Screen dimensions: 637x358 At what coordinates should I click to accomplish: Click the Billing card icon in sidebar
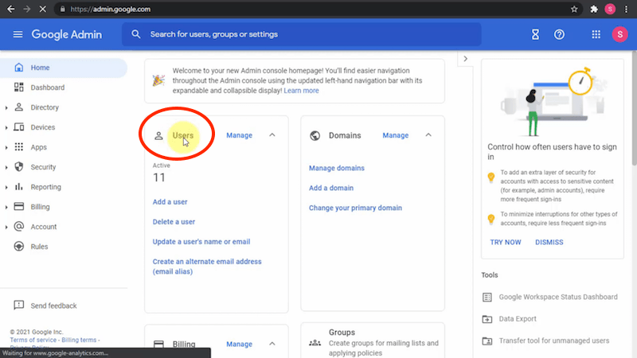[18, 207]
